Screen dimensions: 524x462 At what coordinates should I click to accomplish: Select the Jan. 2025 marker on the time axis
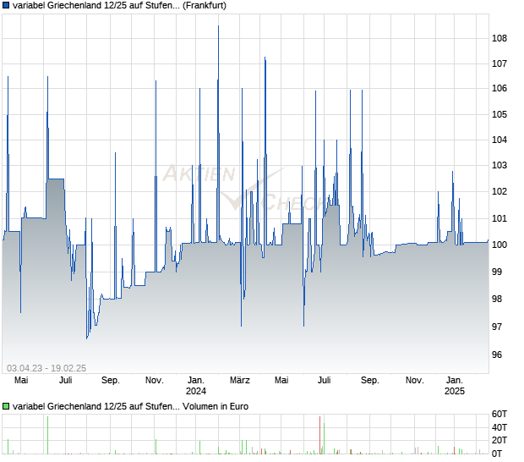coord(455,386)
